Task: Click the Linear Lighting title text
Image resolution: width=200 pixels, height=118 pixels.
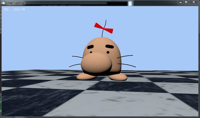Action: [15, 3]
